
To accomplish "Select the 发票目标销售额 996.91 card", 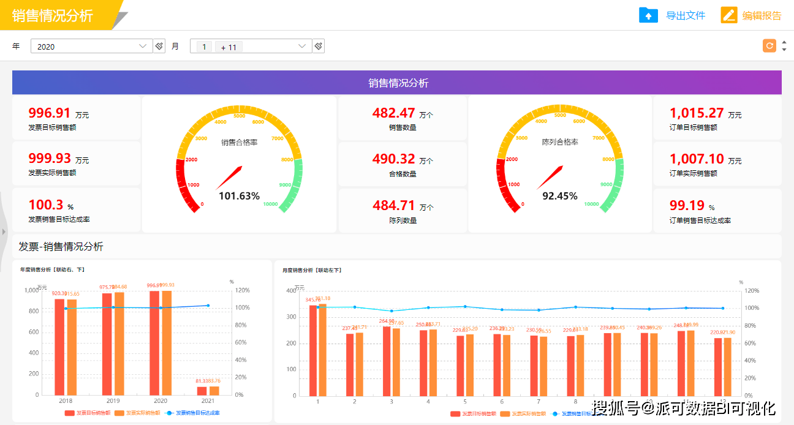I will pyautogui.click(x=76, y=118).
